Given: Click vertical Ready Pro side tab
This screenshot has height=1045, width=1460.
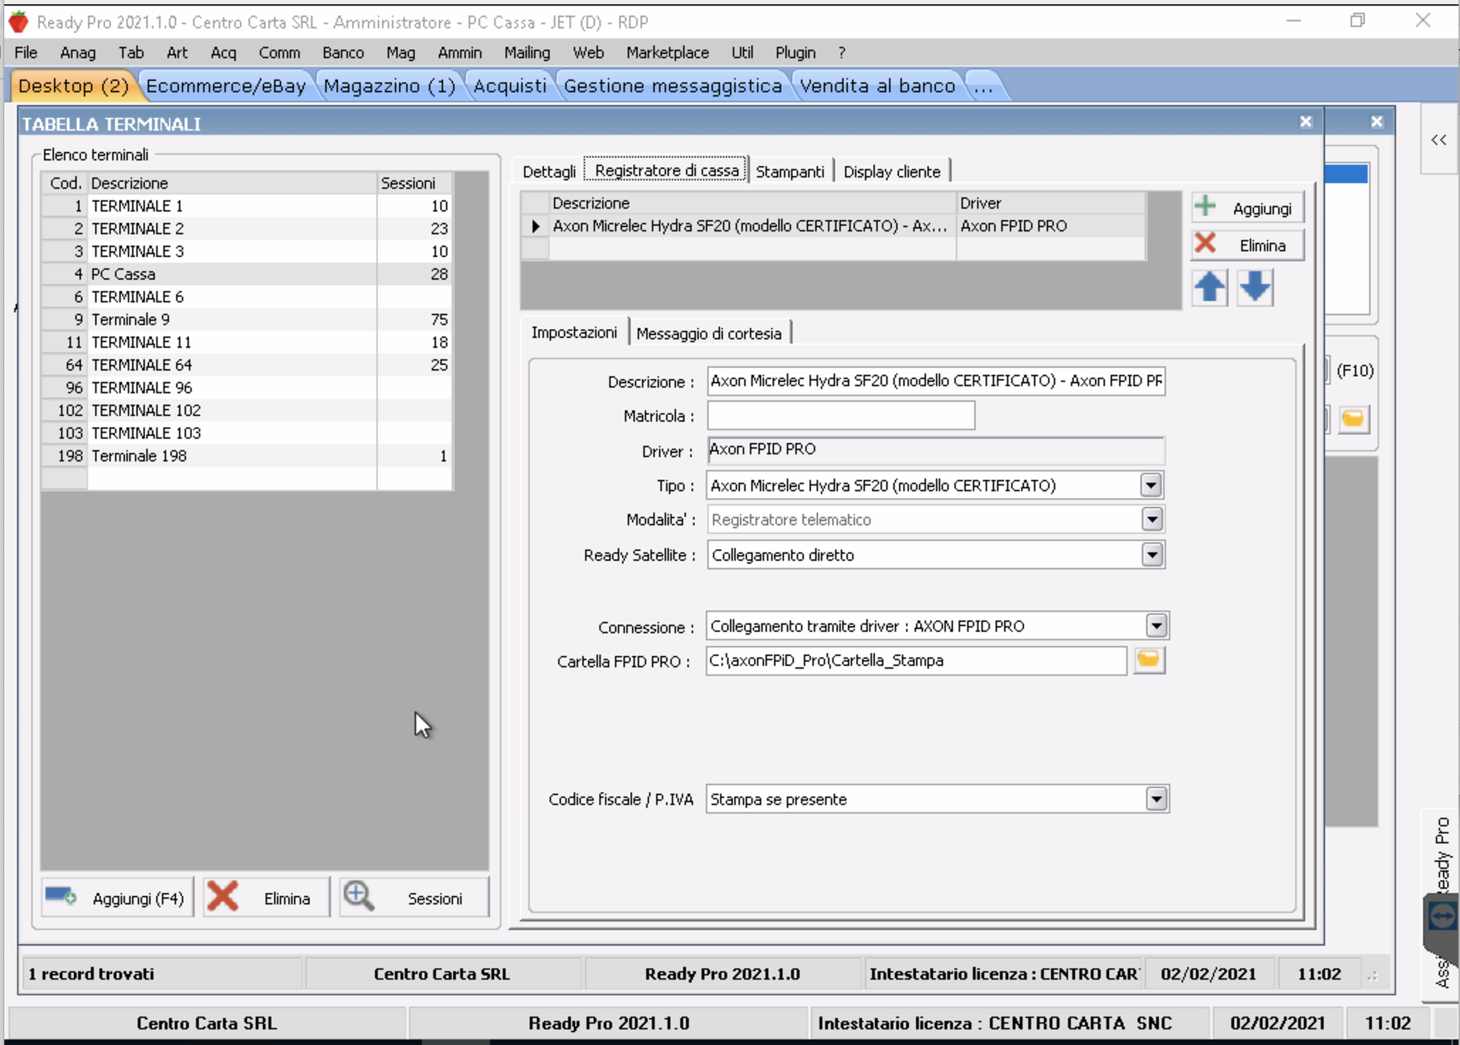Looking at the screenshot, I should click(1442, 855).
